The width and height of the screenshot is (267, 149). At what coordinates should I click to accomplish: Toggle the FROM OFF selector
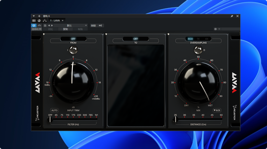(x=73, y=39)
